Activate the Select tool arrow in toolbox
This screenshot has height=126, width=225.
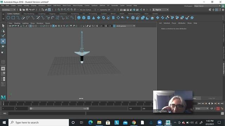3,26
